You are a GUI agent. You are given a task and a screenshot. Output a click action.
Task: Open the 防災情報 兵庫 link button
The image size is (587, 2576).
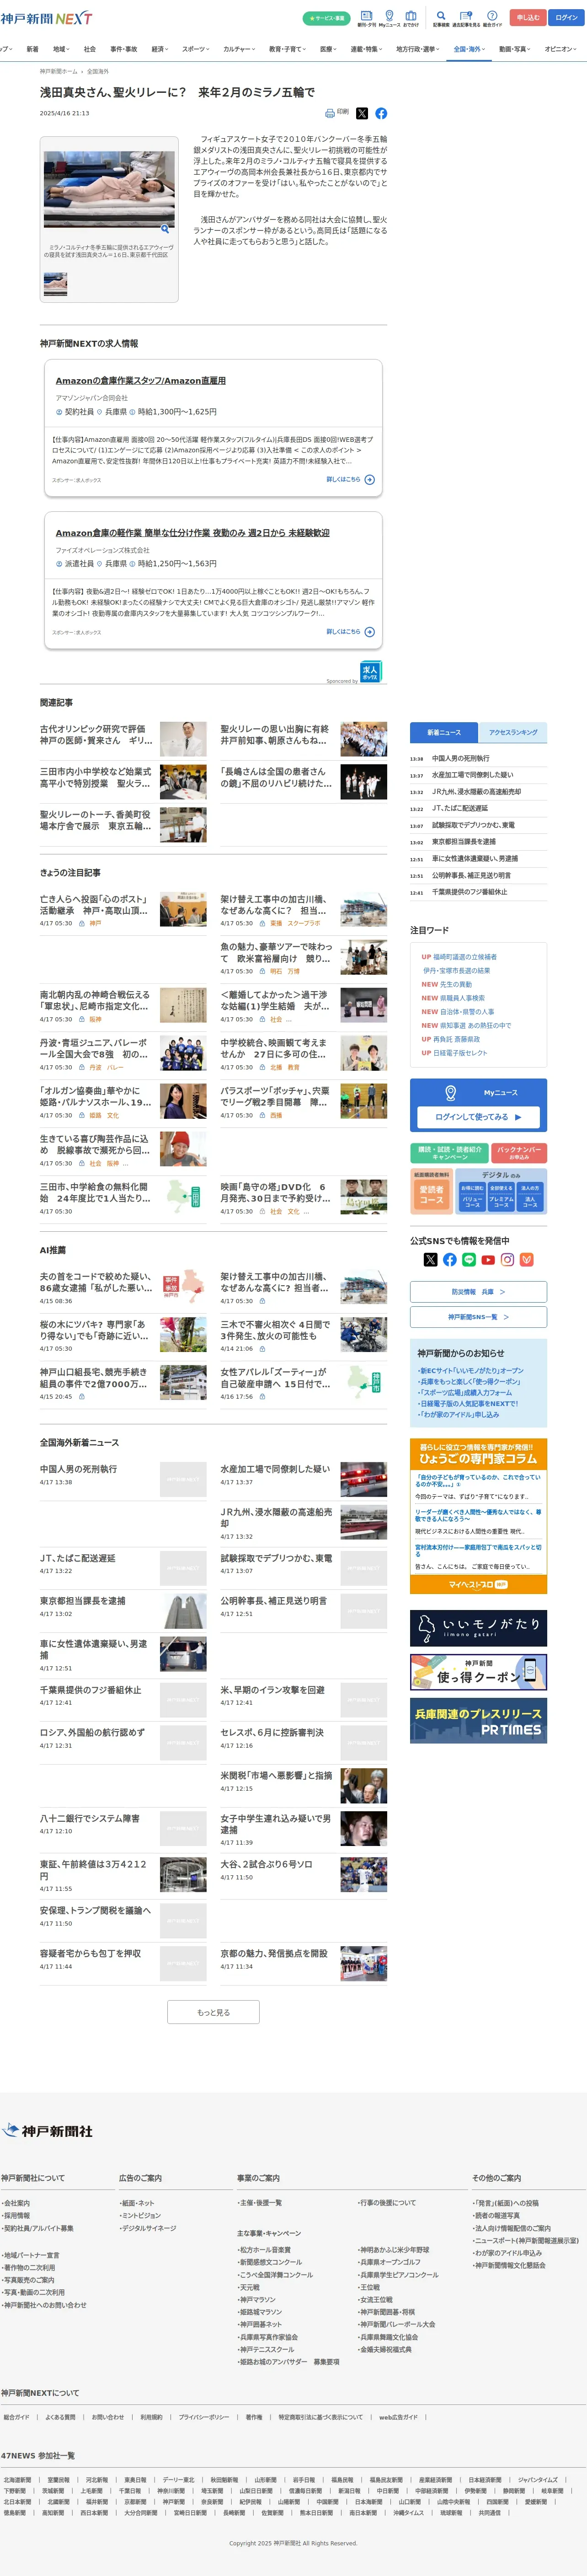pos(478,1292)
